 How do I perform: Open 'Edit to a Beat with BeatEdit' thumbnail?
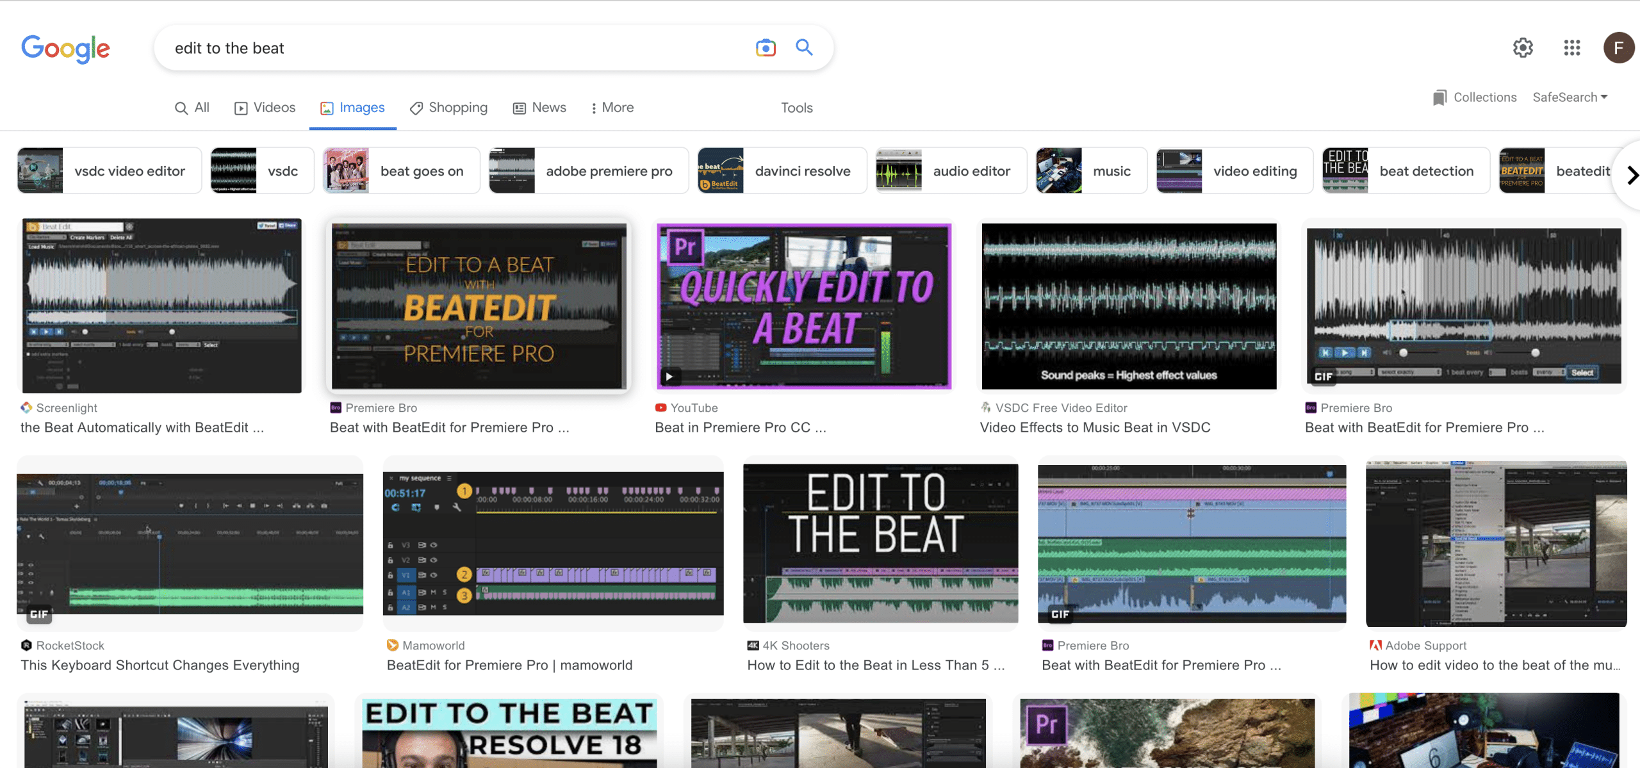click(x=479, y=306)
